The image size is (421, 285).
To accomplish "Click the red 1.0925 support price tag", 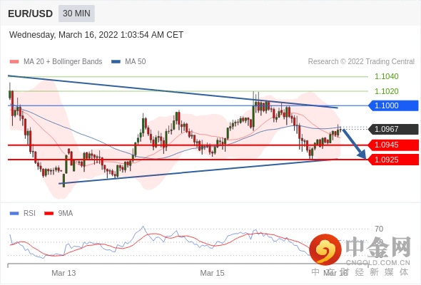I will pyautogui.click(x=393, y=160).
